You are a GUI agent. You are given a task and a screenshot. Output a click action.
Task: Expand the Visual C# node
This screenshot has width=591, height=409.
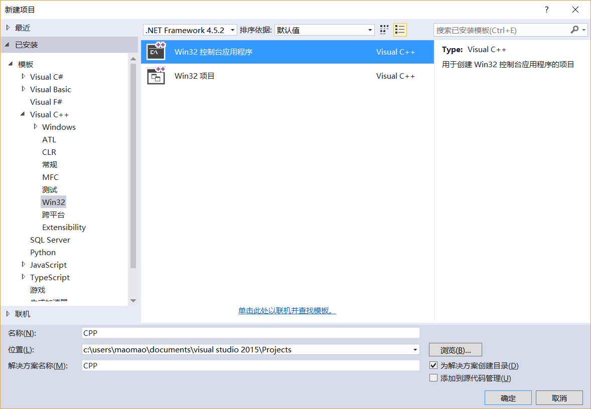(24, 77)
